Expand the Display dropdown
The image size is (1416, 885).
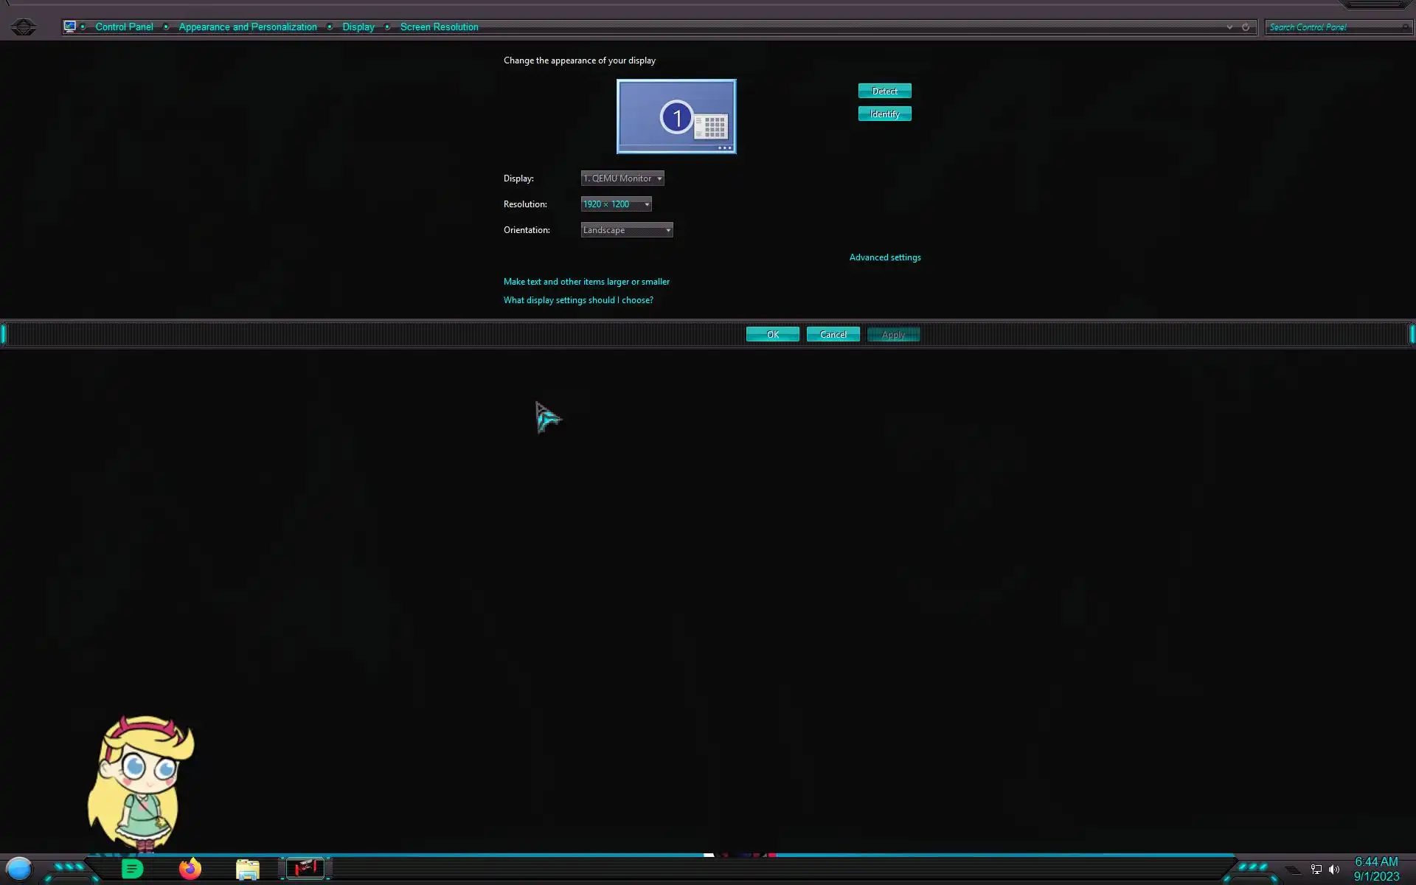tap(622, 178)
